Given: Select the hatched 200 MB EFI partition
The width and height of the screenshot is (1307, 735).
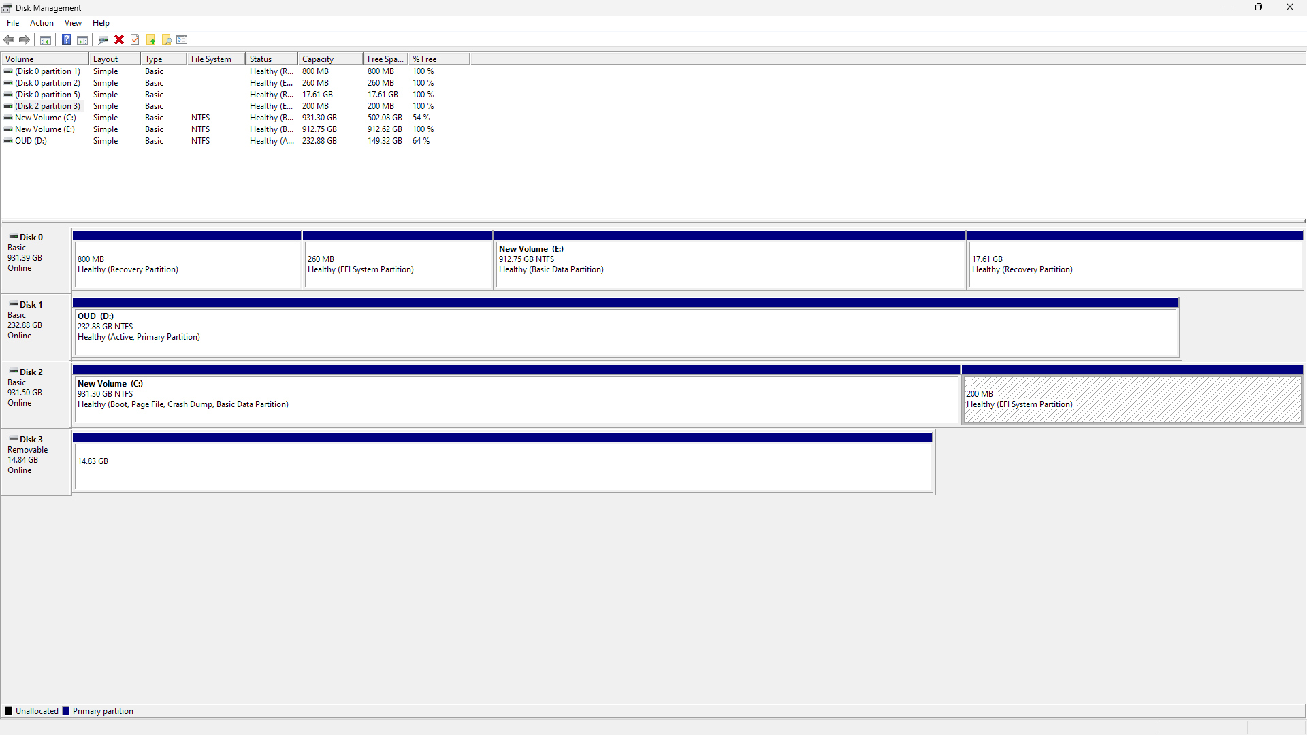Looking at the screenshot, I should pos(1131,399).
